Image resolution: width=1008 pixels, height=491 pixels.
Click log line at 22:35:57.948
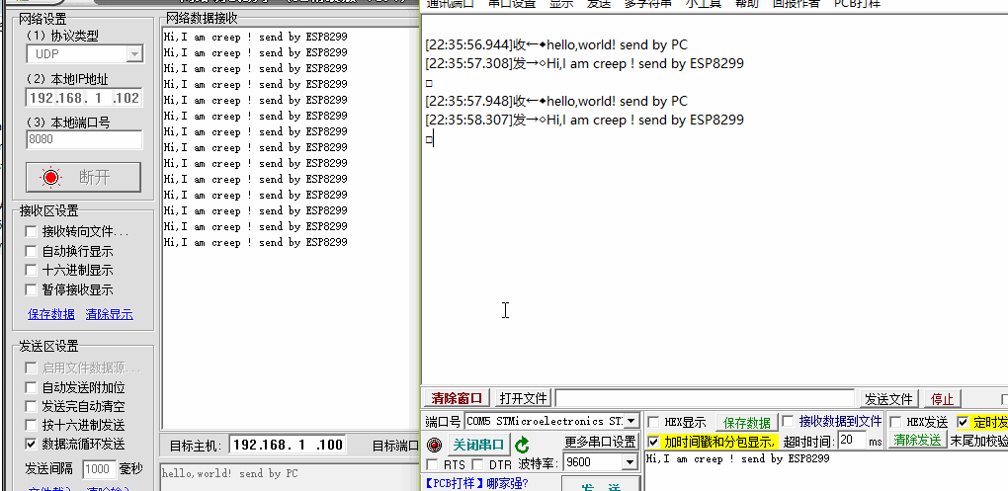tap(556, 101)
